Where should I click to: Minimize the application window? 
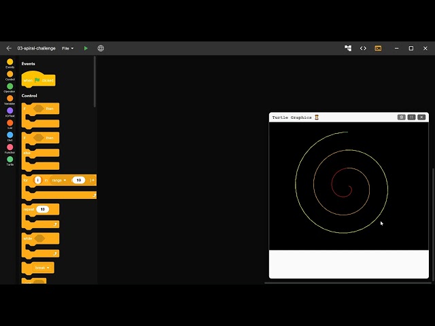(396, 48)
